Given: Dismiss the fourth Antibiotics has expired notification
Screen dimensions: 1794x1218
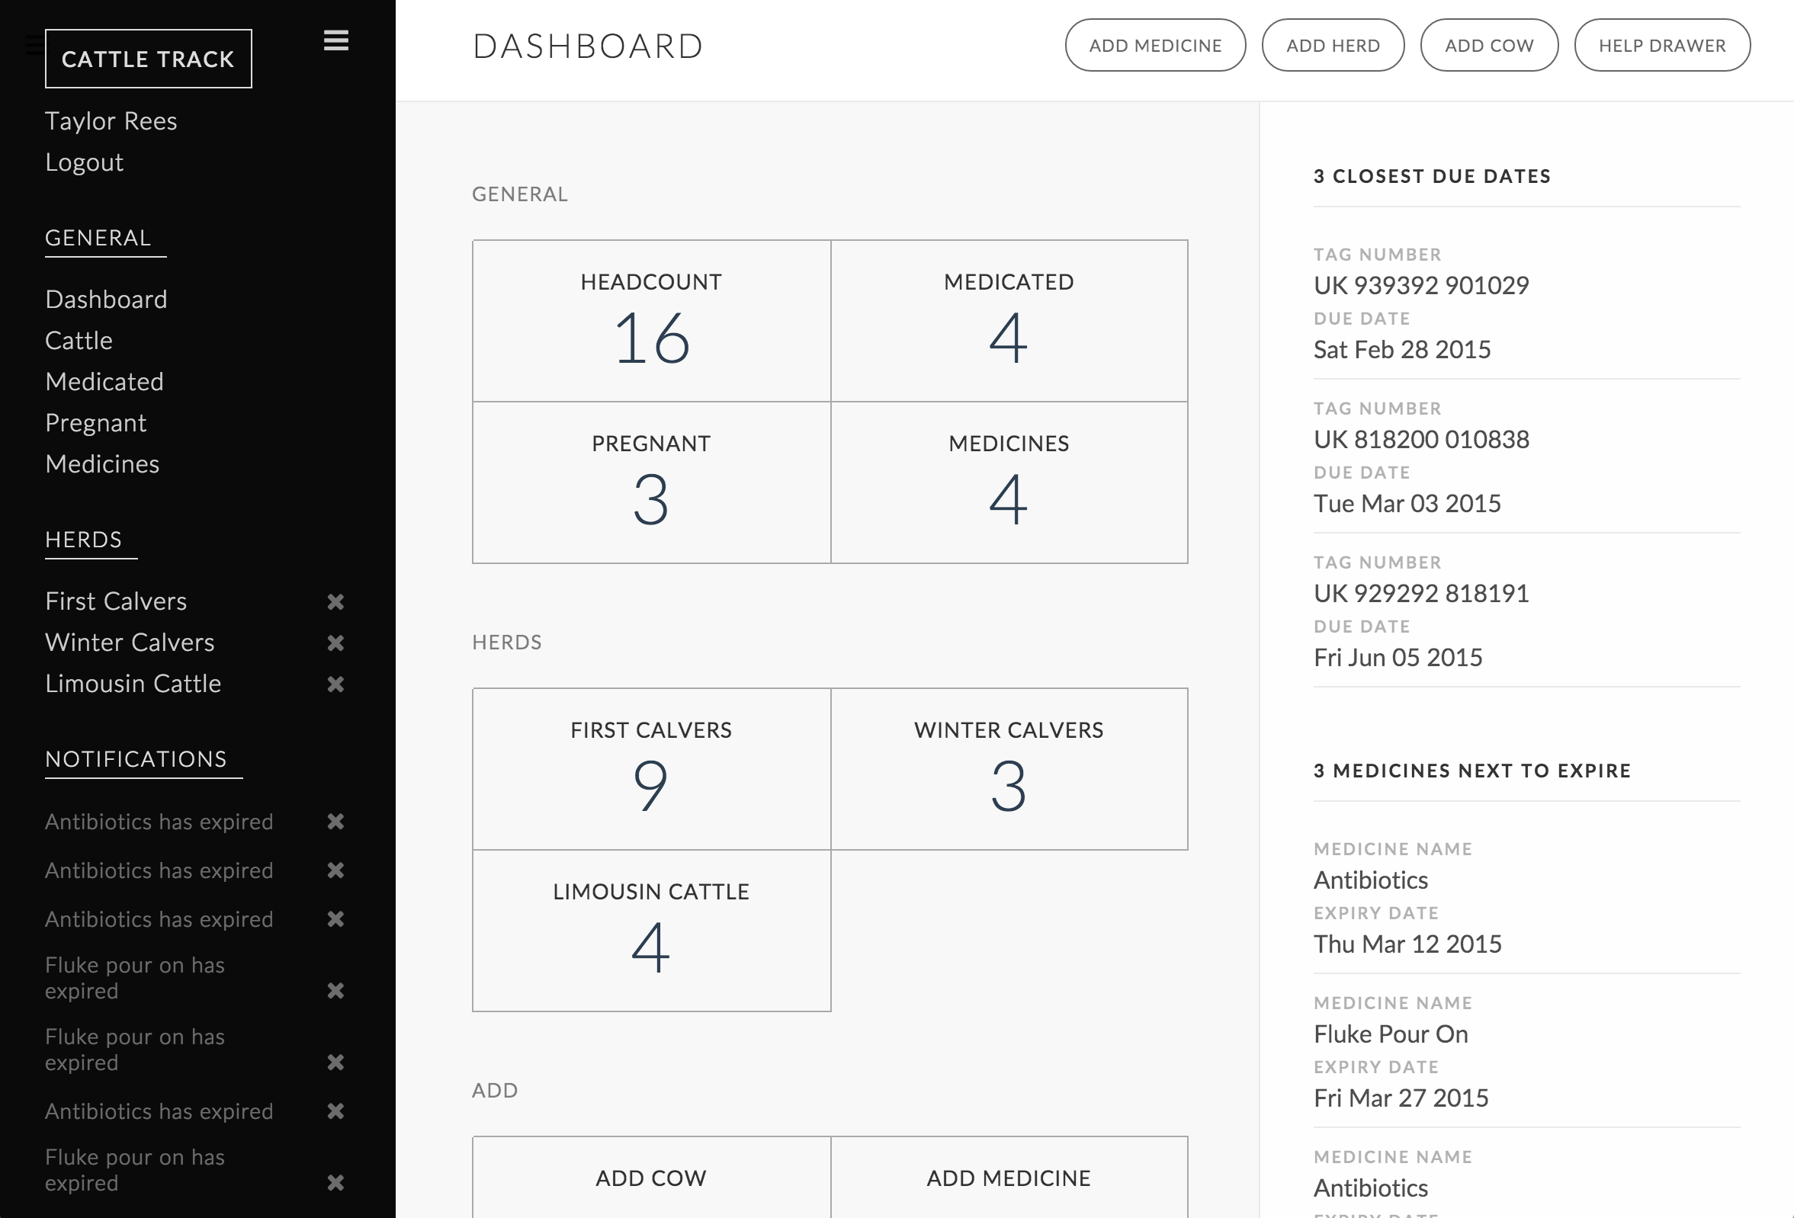Looking at the screenshot, I should coord(335,1111).
